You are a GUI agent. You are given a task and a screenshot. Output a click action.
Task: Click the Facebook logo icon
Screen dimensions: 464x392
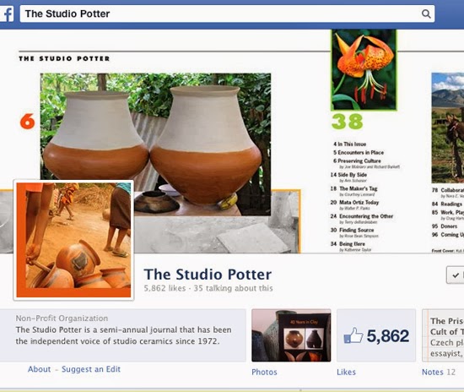7,14
